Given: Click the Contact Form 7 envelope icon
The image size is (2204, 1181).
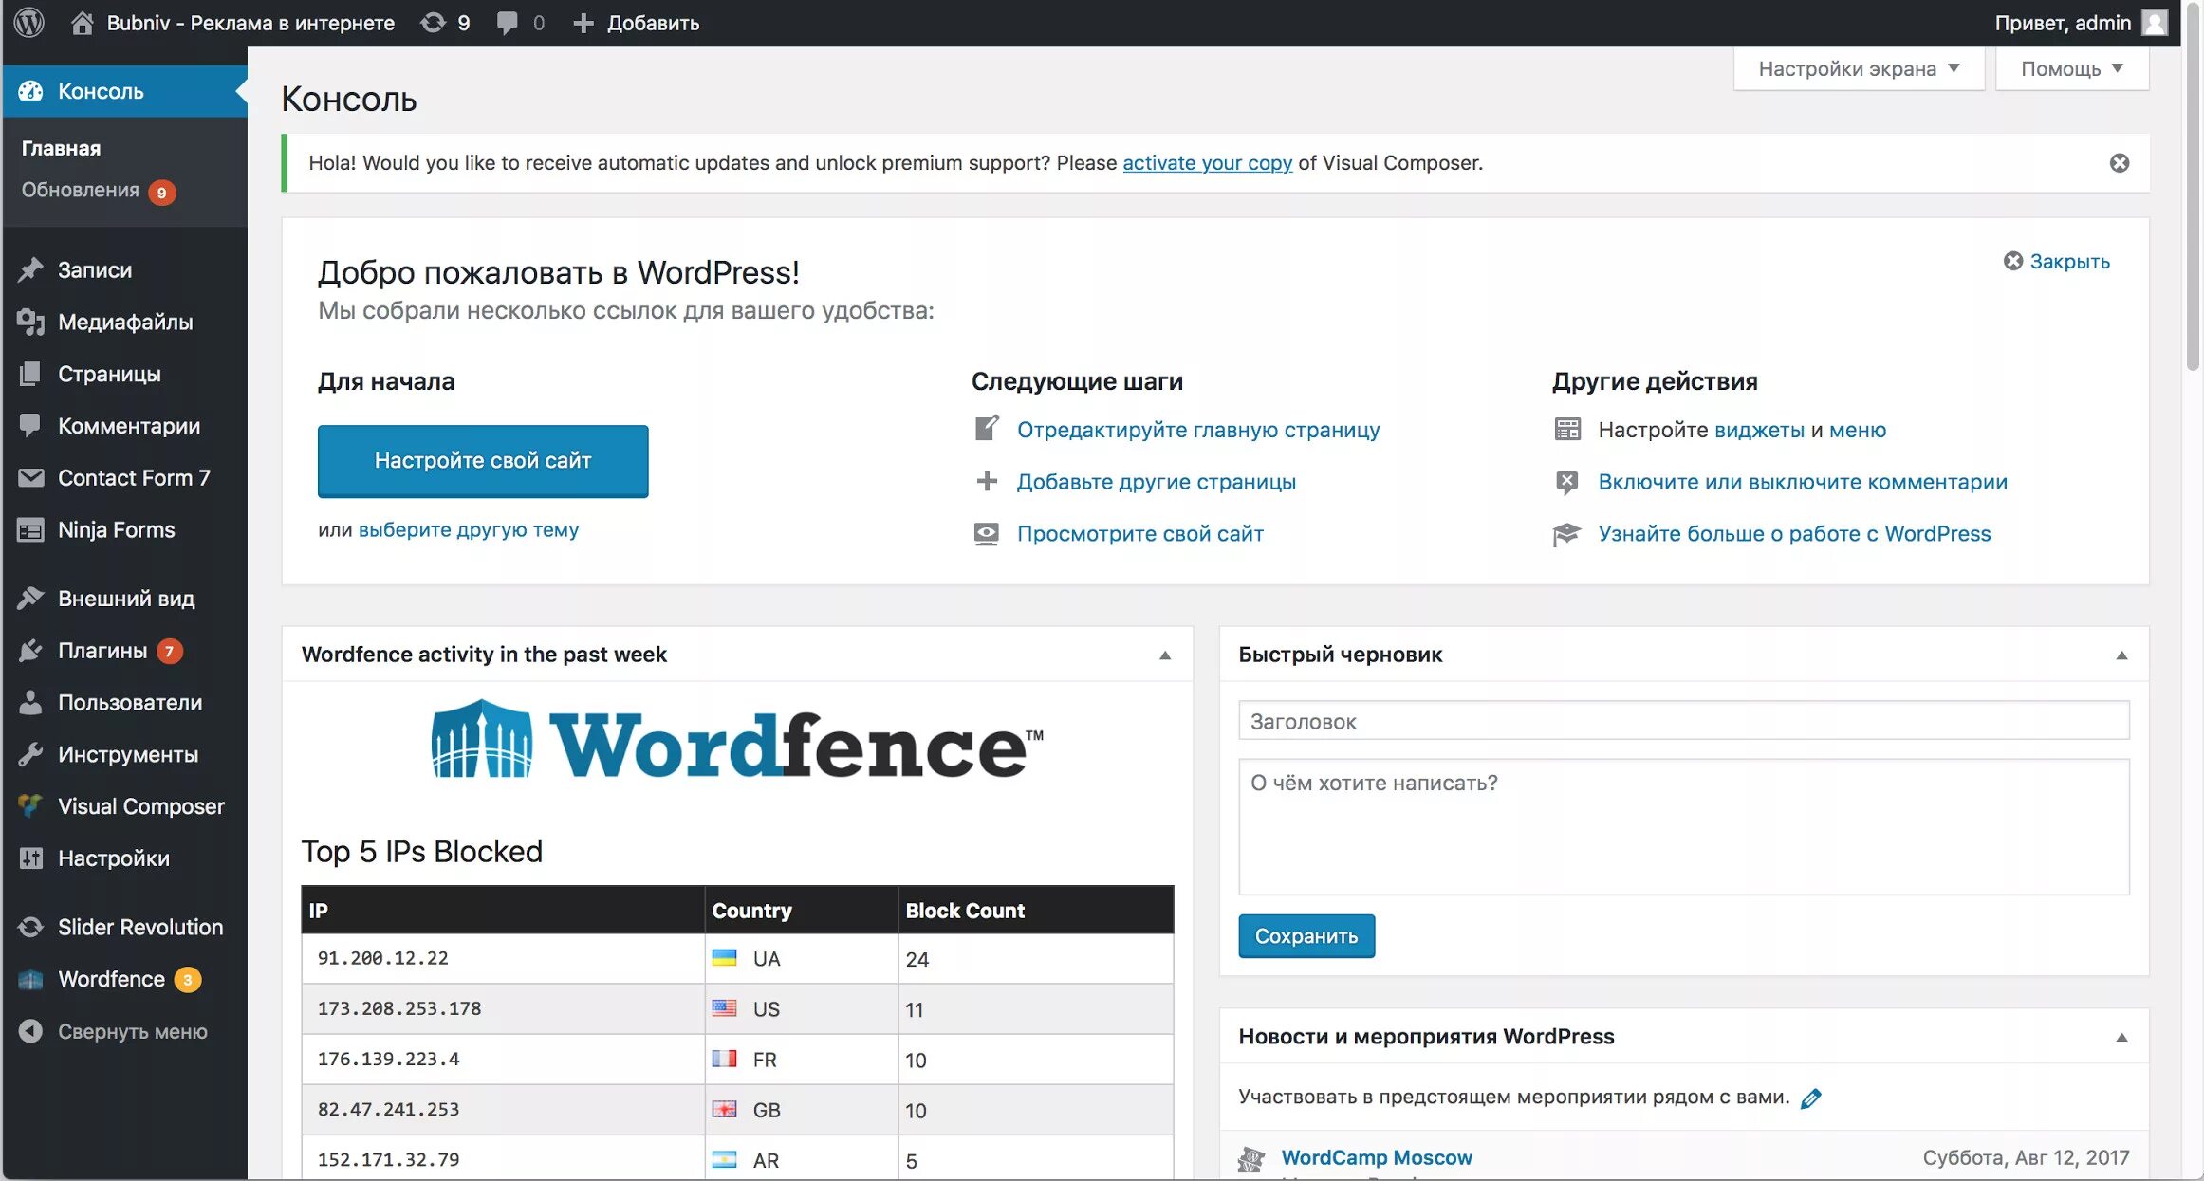Looking at the screenshot, I should pos(30,477).
